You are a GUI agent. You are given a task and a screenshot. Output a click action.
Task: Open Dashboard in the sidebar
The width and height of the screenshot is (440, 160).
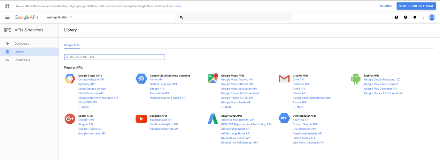[29, 44]
